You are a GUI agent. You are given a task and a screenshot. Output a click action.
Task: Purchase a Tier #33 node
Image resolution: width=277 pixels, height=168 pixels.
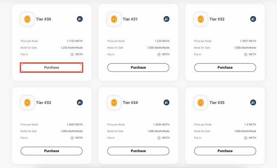[x=51, y=151]
